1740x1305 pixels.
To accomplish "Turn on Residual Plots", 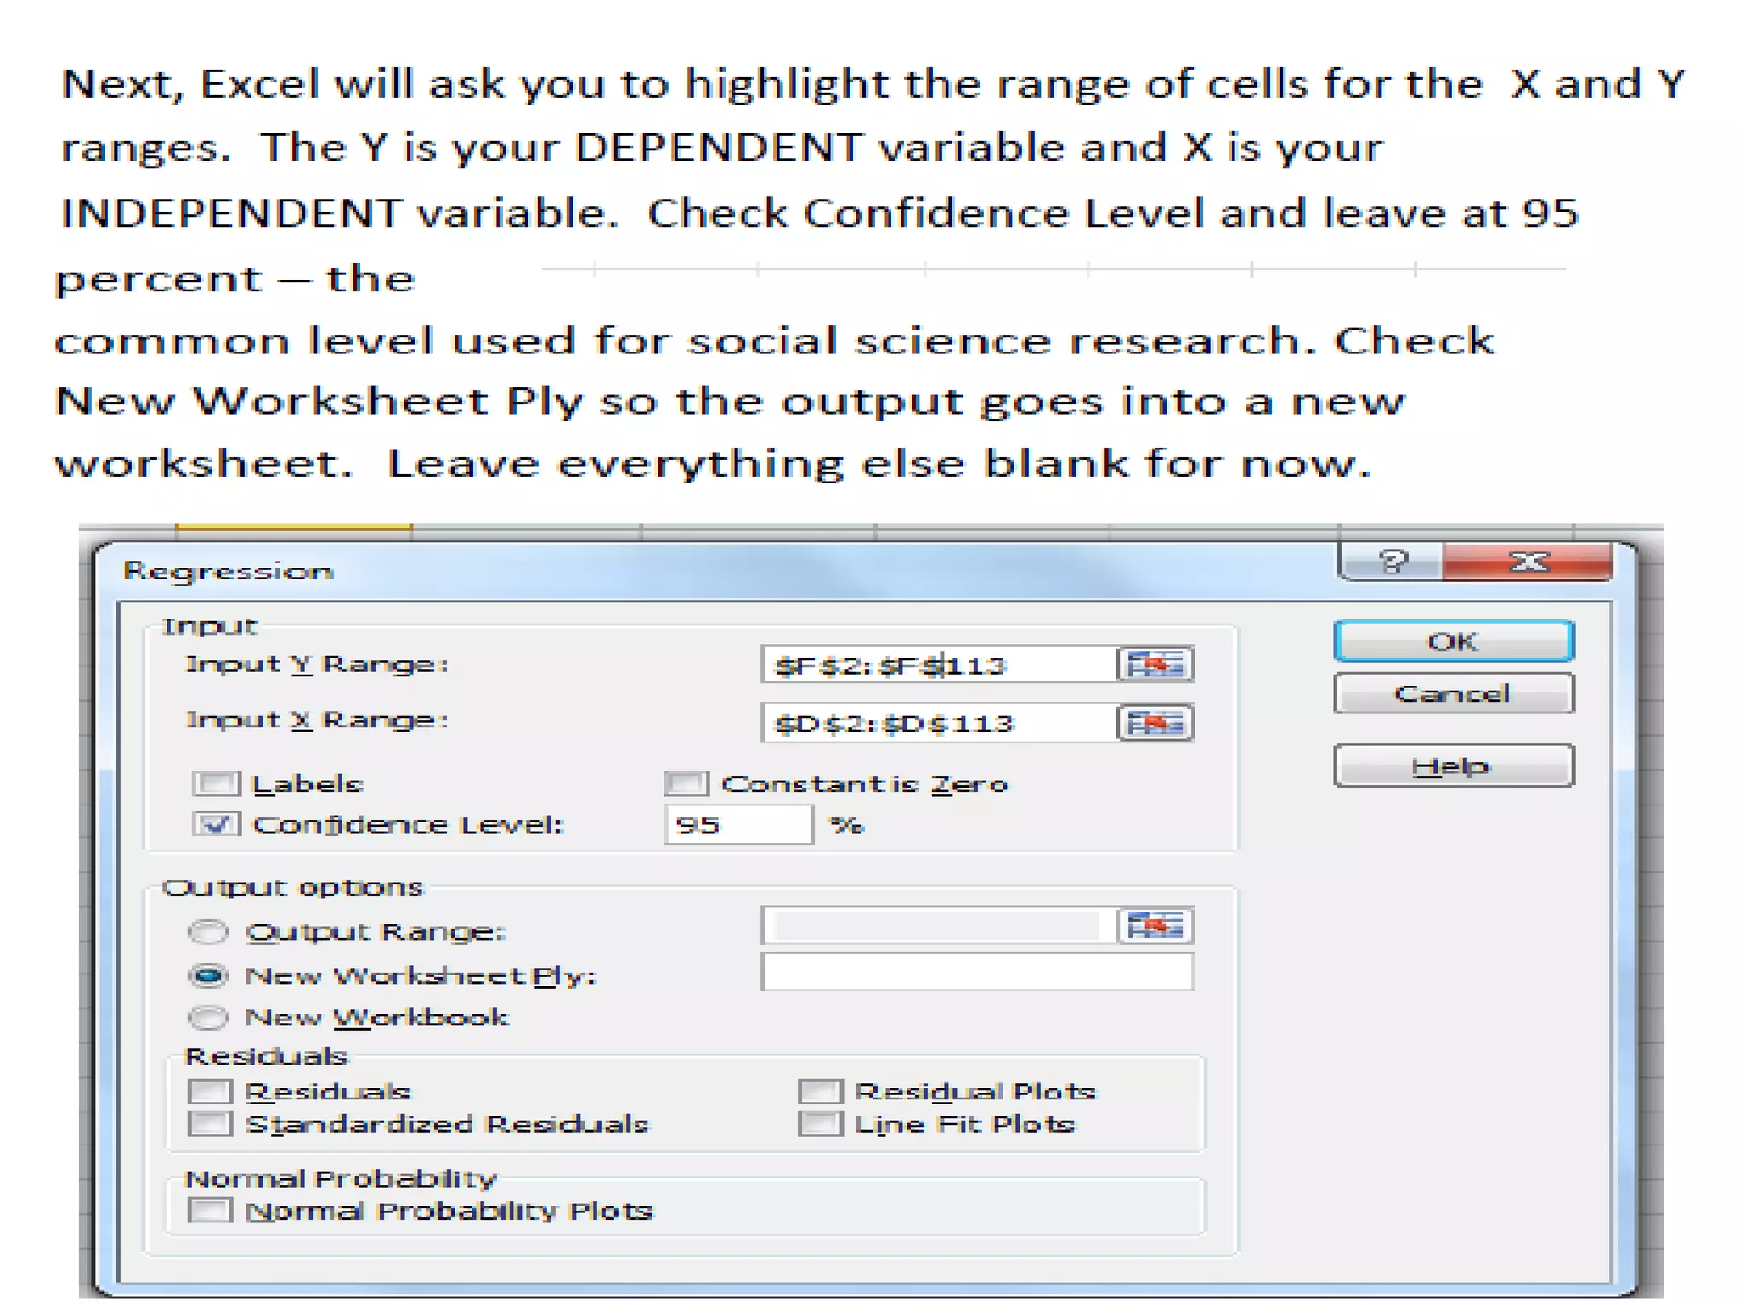I will [x=820, y=1091].
